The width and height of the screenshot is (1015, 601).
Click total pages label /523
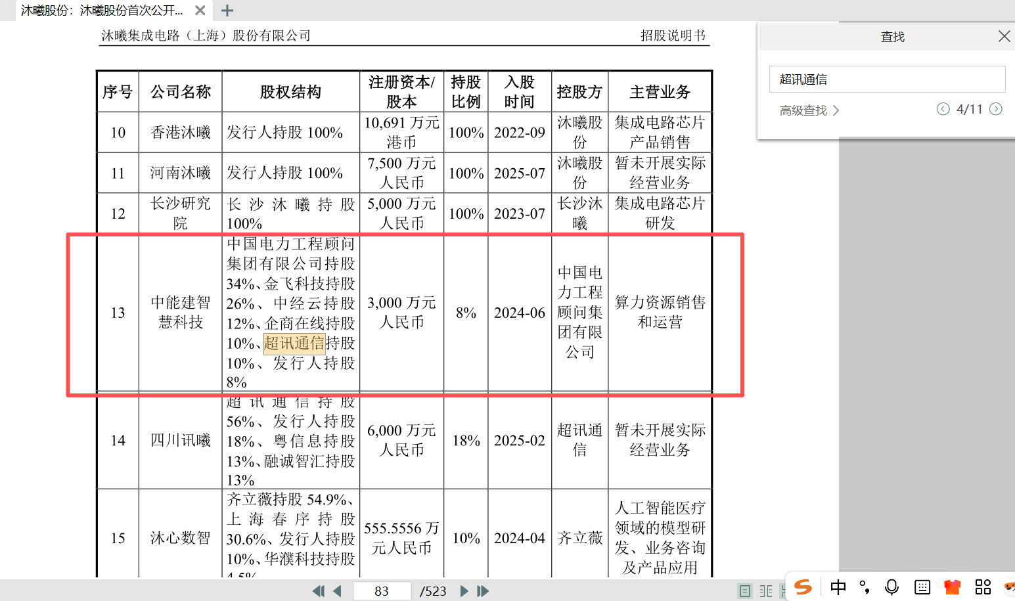click(433, 591)
